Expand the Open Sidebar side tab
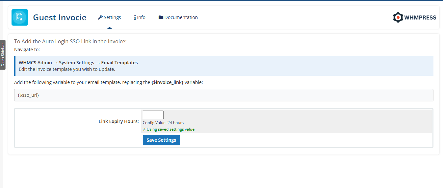This screenshot has height=188, width=443. 3,55
